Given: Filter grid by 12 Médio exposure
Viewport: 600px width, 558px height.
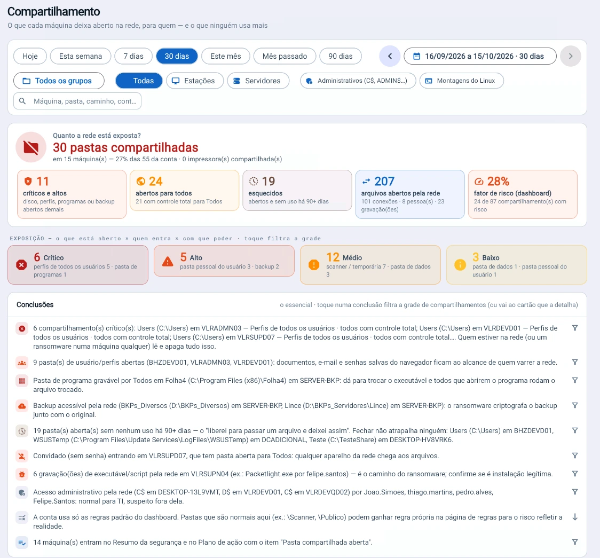Looking at the screenshot, I should click(x=370, y=265).
